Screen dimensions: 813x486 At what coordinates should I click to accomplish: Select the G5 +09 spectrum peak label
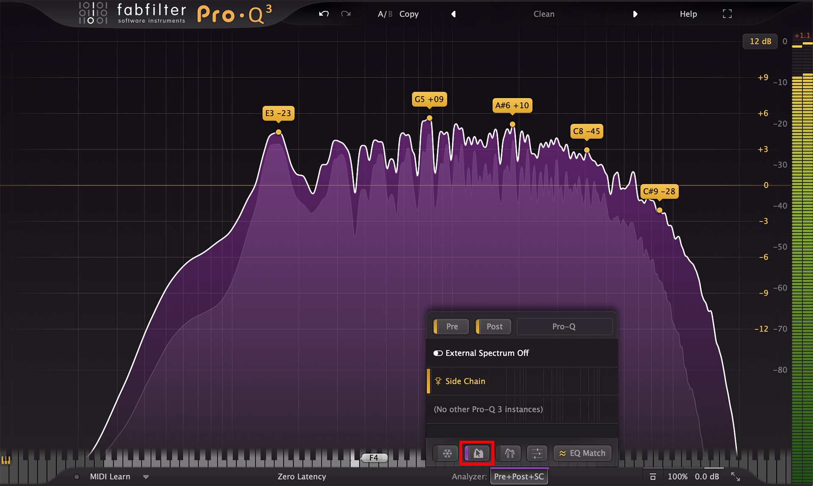429,99
